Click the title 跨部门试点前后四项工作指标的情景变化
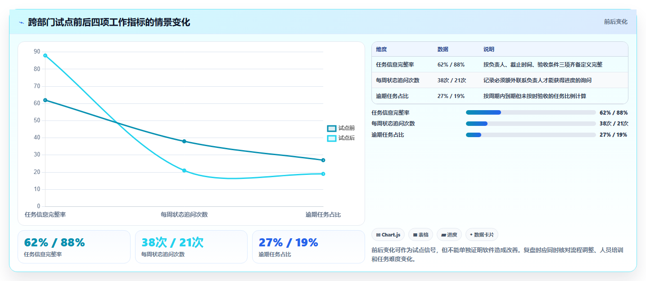 [109, 22]
